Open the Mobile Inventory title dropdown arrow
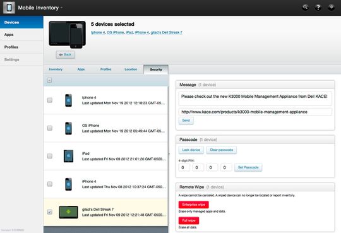 [62, 8]
